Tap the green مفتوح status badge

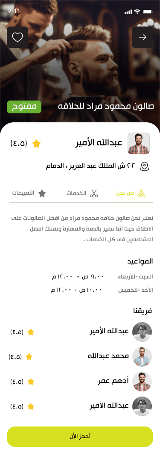coord(24,107)
